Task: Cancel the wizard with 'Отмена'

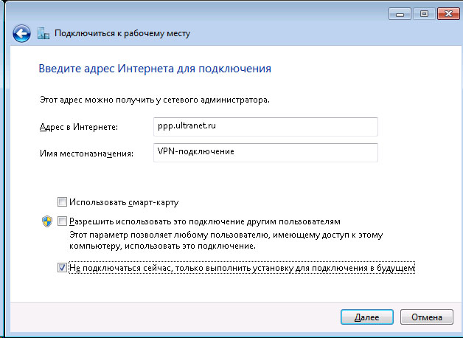Action: (427, 317)
